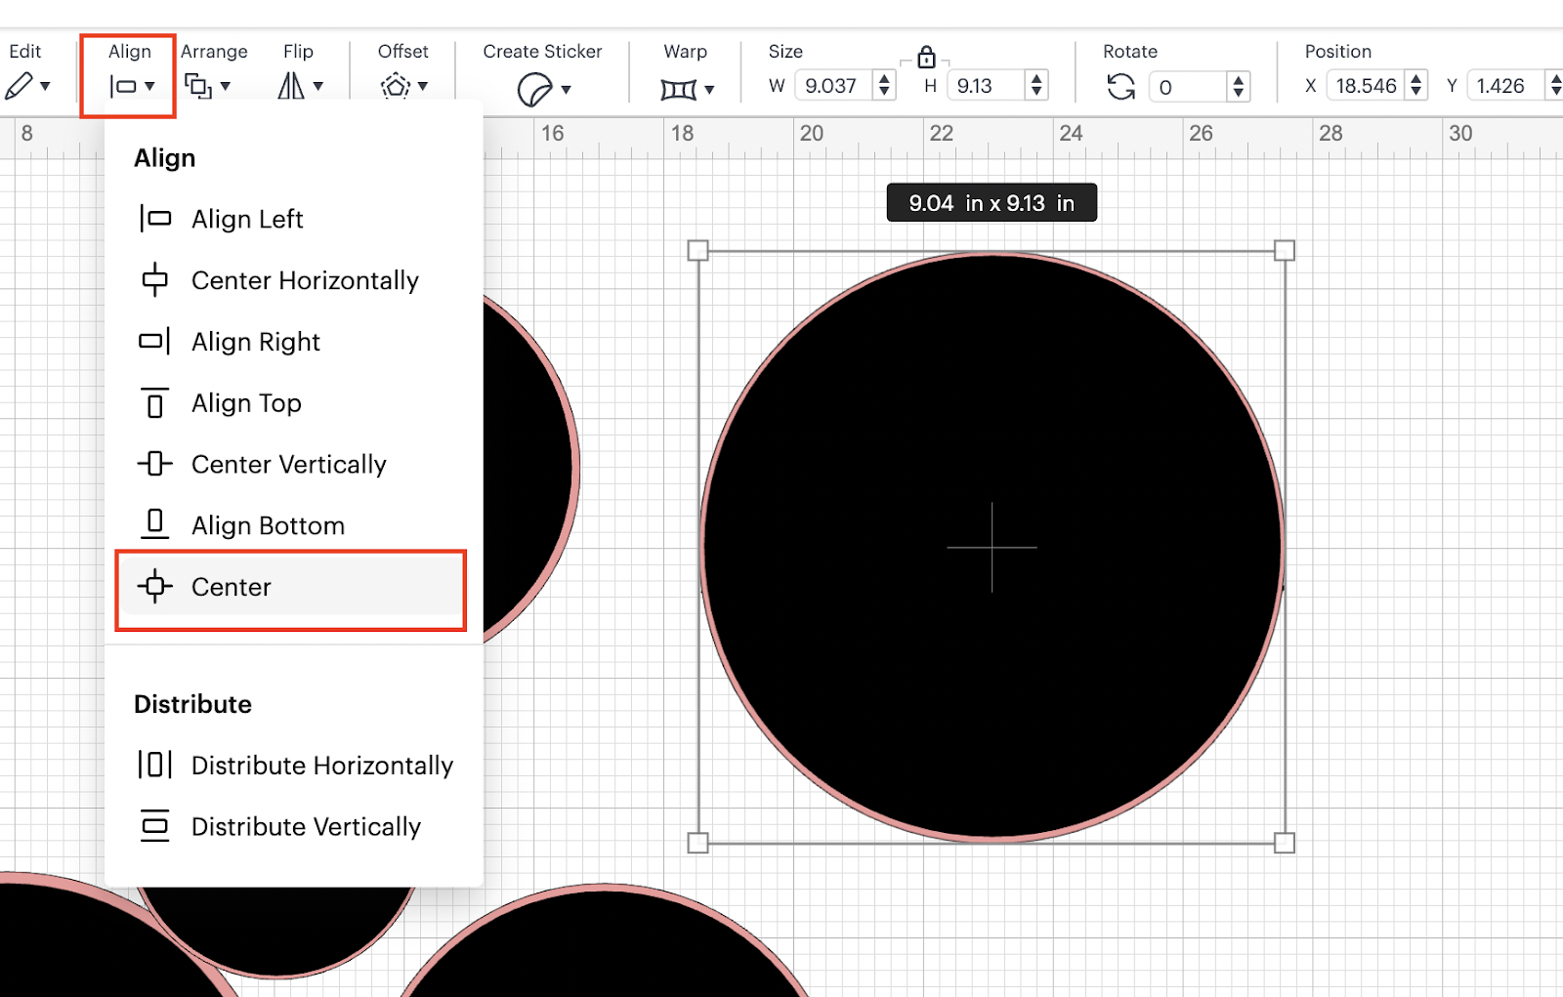Click the selected circle's top-right handle
This screenshot has height=997, width=1563.
pos(1285,251)
